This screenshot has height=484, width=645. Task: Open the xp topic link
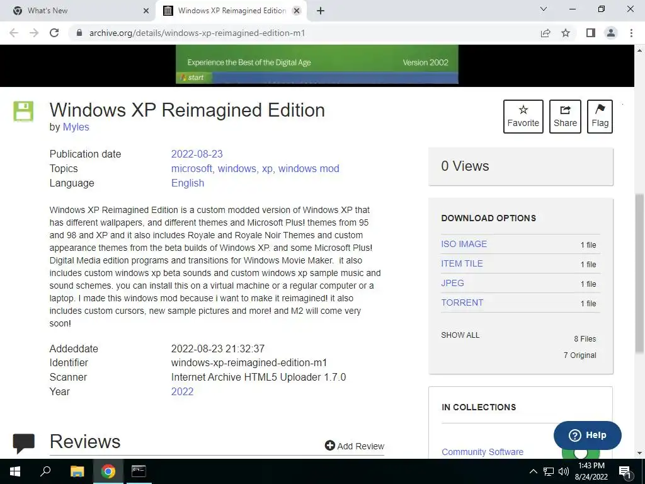pyautogui.click(x=267, y=168)
